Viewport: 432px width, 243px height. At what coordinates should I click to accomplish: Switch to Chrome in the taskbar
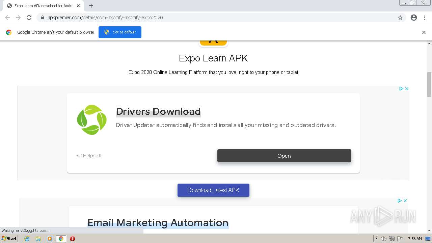click(x=61, y=239)
